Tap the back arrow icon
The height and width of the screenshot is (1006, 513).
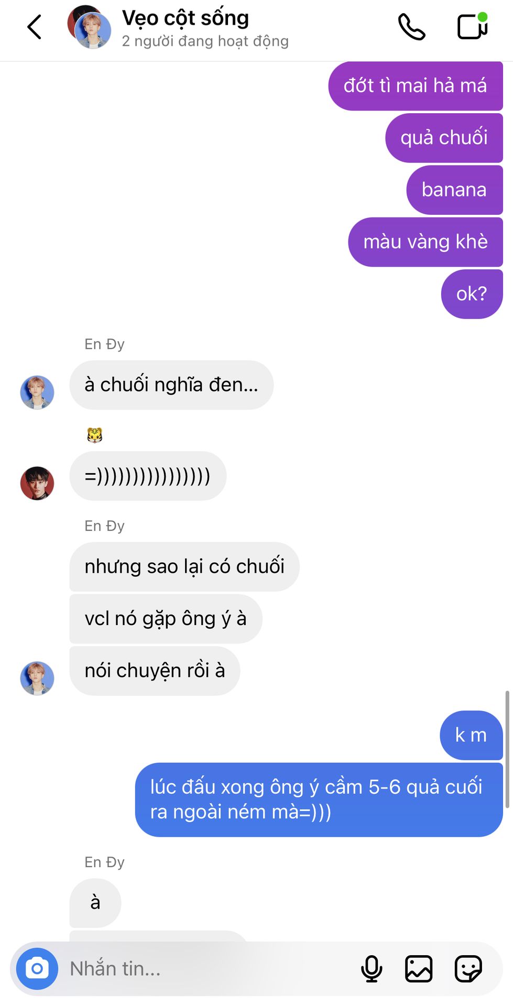[x=34, y=27]
